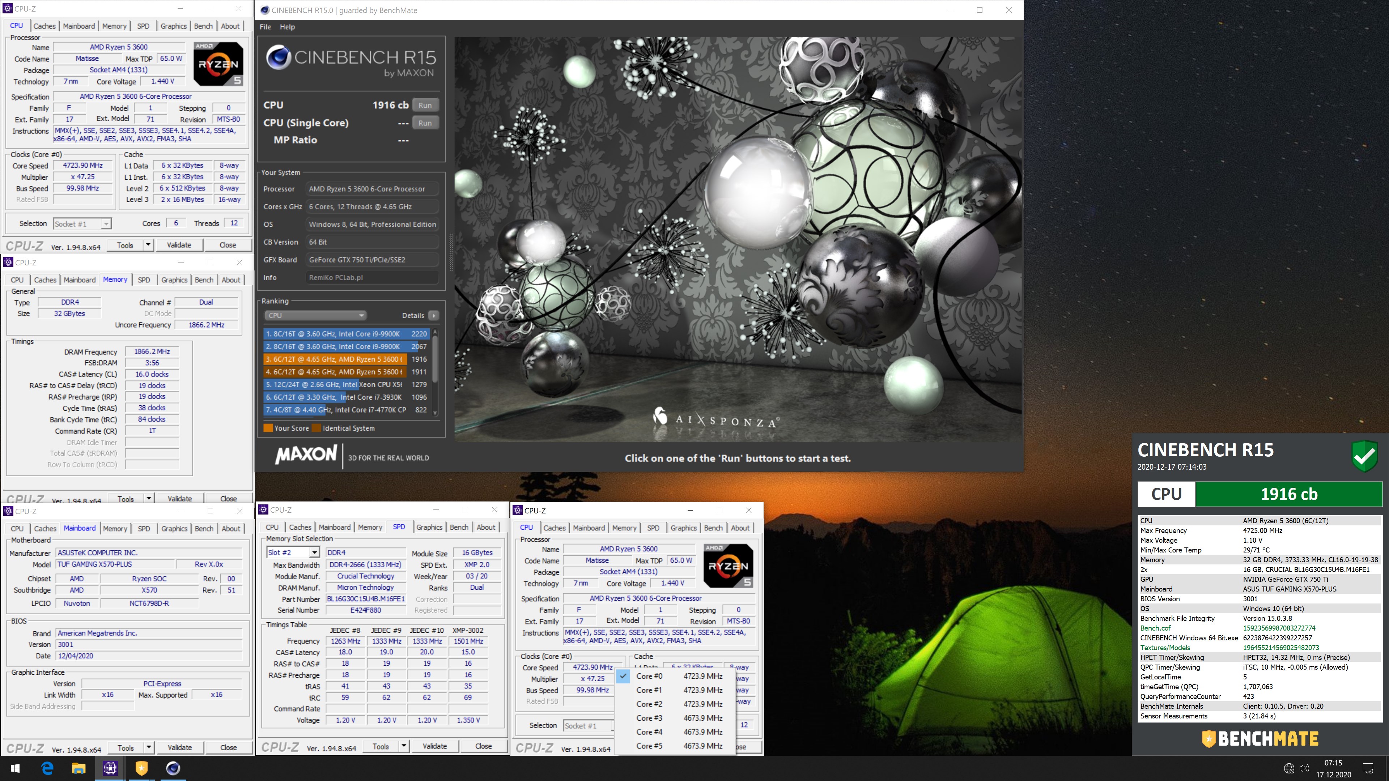Click the Cinebench title bar logo icon
The height and width of the screenshot is (781, 1389).
tap(264, 10)
